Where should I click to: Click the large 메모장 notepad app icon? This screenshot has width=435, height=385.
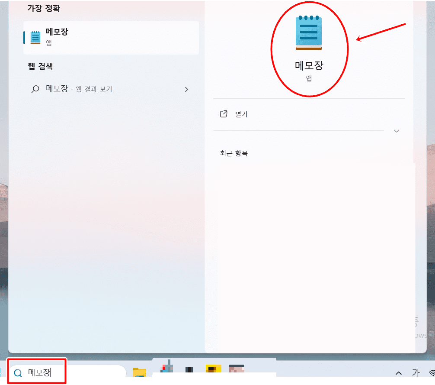click(309, 33)
